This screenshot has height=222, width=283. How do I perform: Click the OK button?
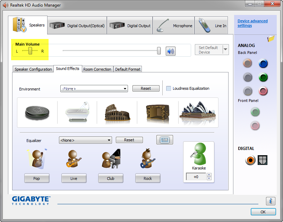point(263,212)
